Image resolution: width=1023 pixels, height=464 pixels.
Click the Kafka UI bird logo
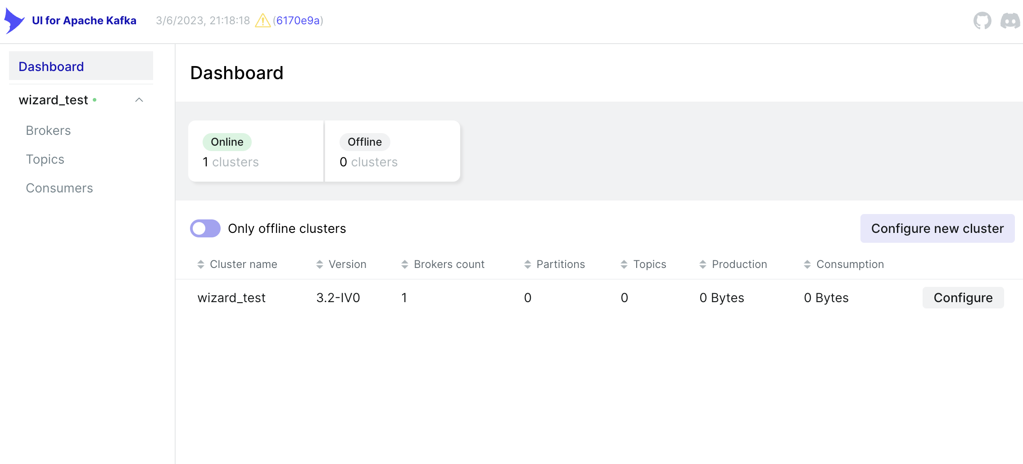(x=14, y=21)
